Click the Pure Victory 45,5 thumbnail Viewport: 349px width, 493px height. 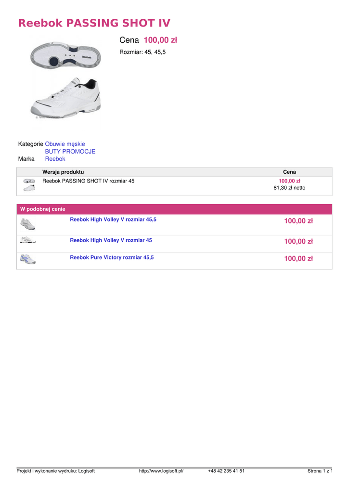coord(28,259)
